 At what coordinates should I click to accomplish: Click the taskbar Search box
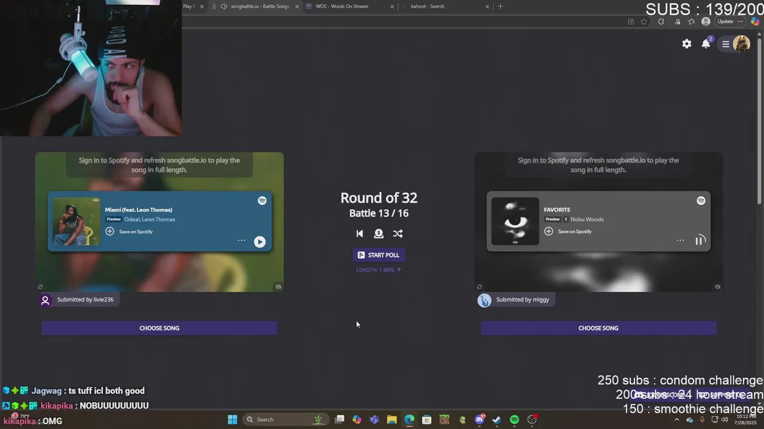point(286,419)
